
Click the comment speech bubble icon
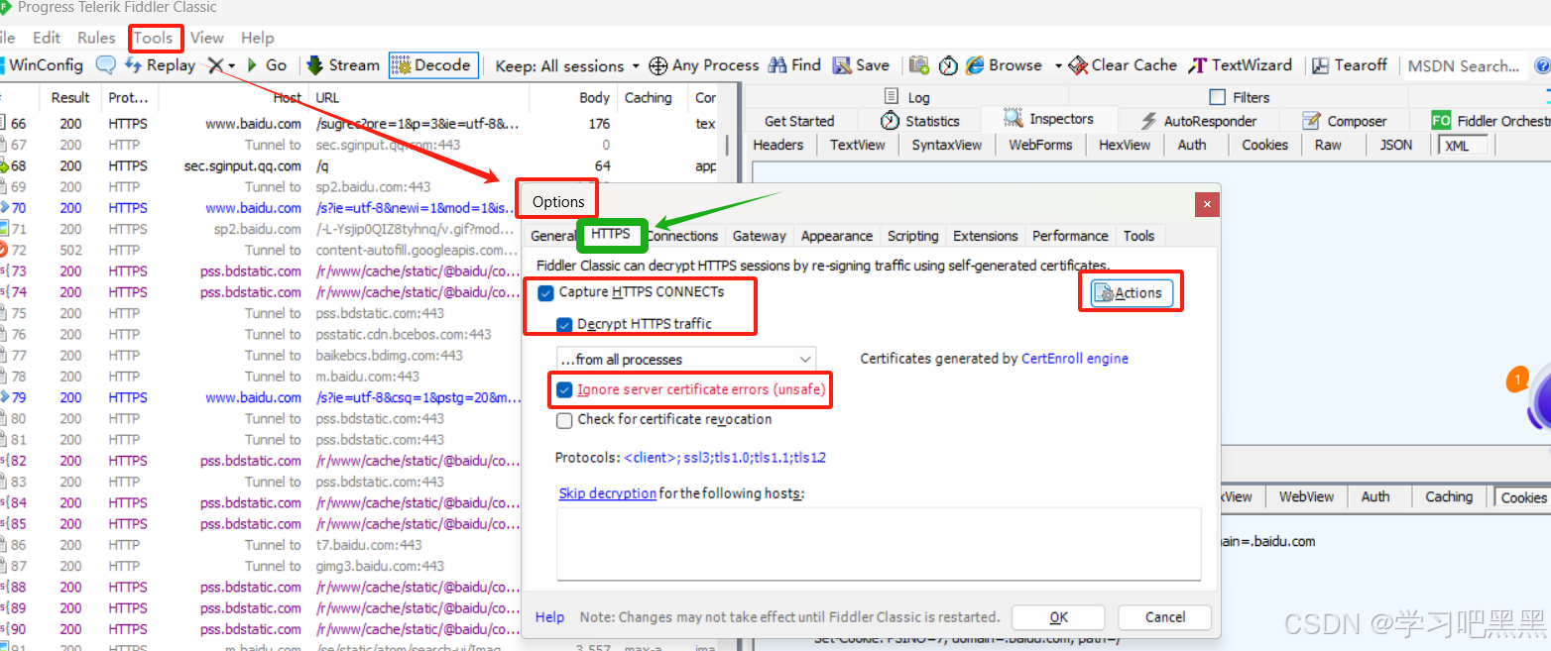click(105, 65)
